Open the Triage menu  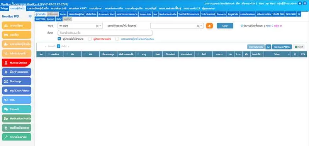4,8
